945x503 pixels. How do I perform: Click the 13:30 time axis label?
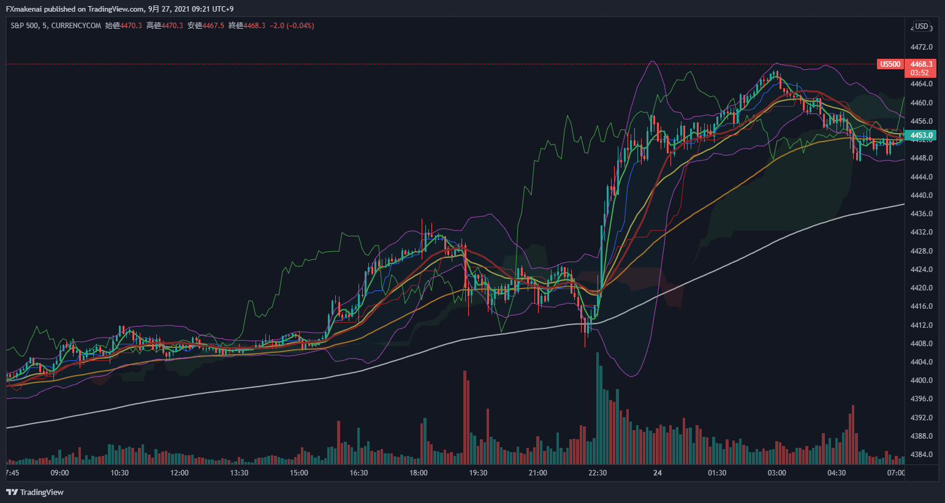pyautogui.click(x=239, y=473)
